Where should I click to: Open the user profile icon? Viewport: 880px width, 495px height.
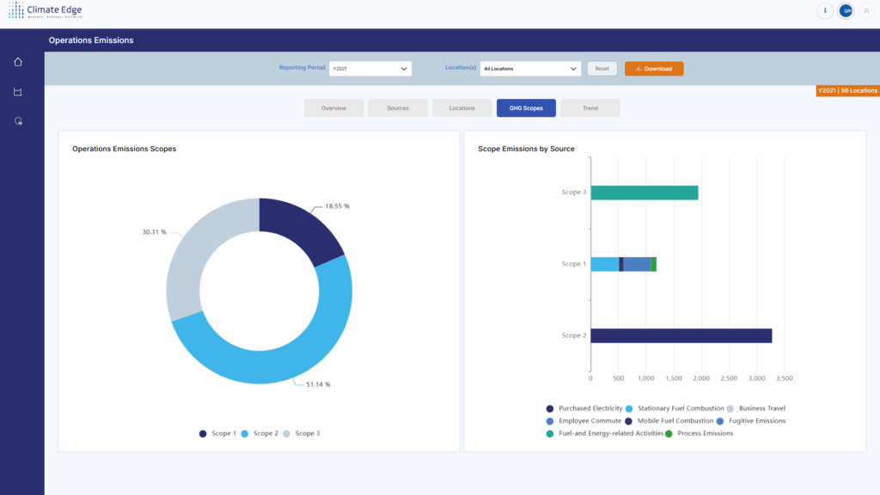867,11
